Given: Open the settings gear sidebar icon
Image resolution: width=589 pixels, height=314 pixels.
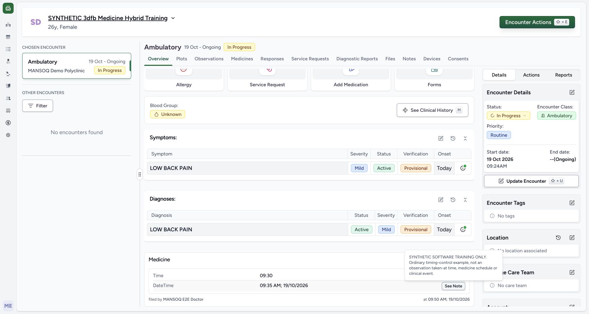Looking at the screenshot, I should point(8,135).
